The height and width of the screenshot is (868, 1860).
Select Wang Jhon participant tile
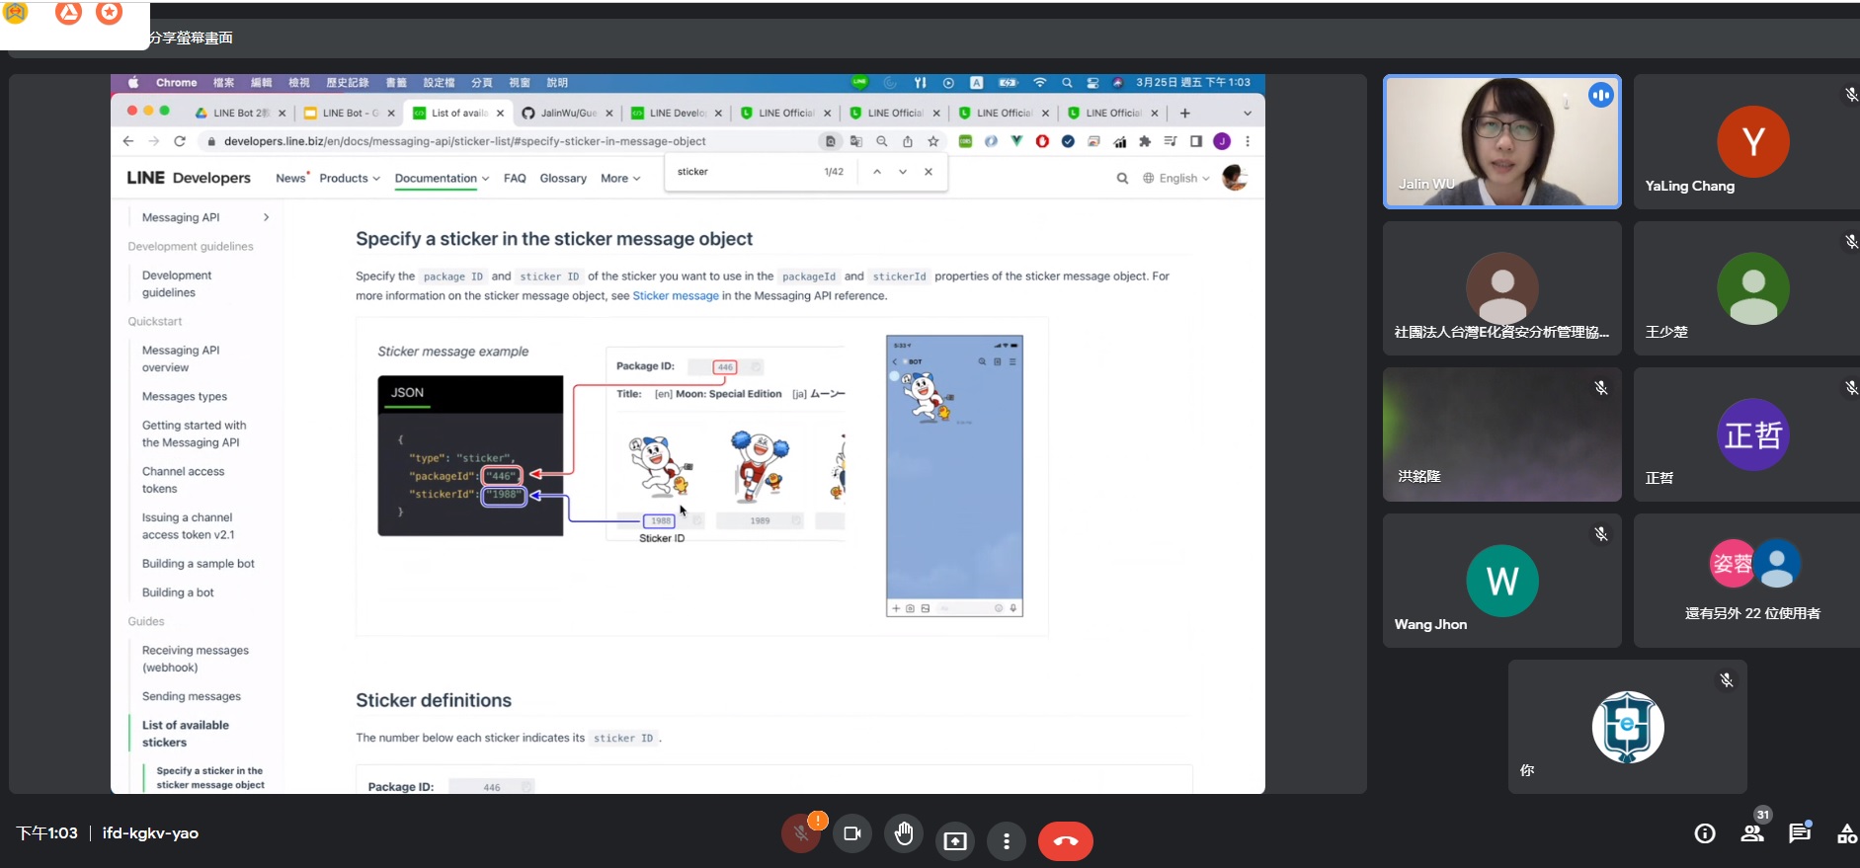tap(1502, 581)
